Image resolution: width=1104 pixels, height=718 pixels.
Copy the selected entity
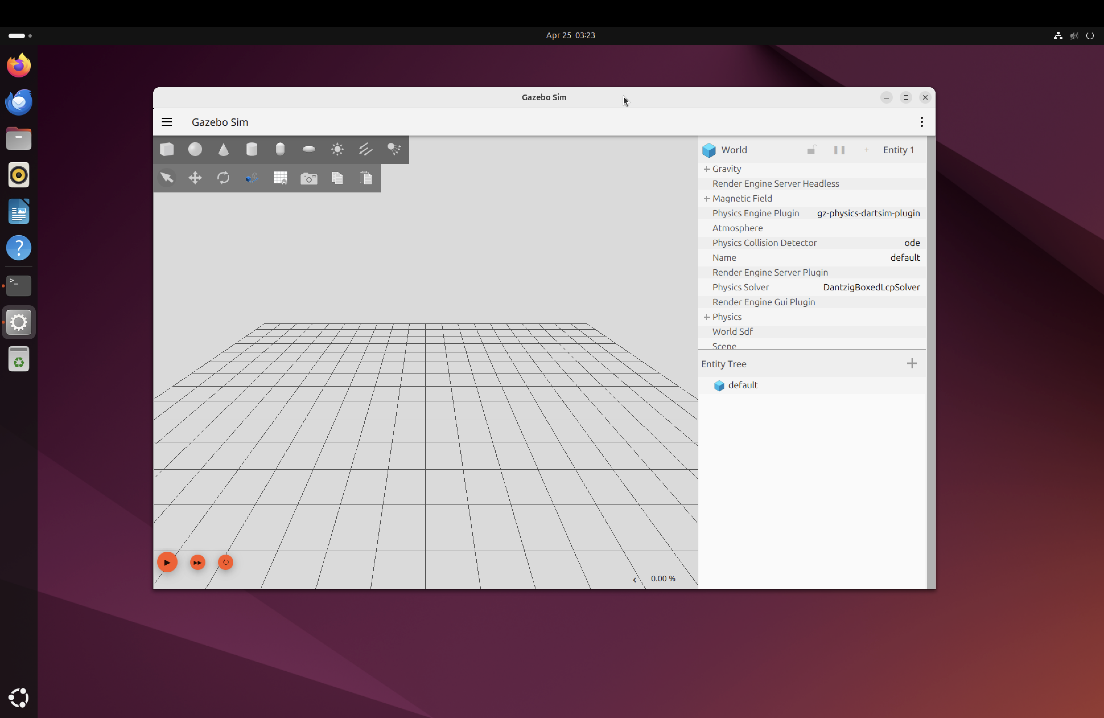337,178
